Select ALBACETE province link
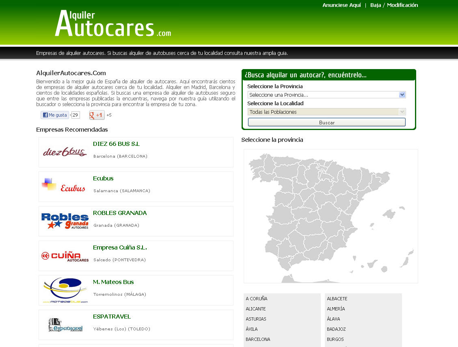The image size is (458, 347). [x=337, y=299]
